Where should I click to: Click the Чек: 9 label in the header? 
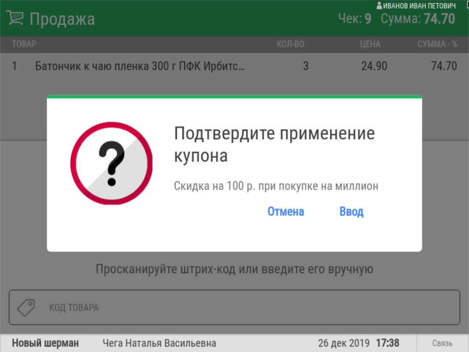tap(355, 18)
